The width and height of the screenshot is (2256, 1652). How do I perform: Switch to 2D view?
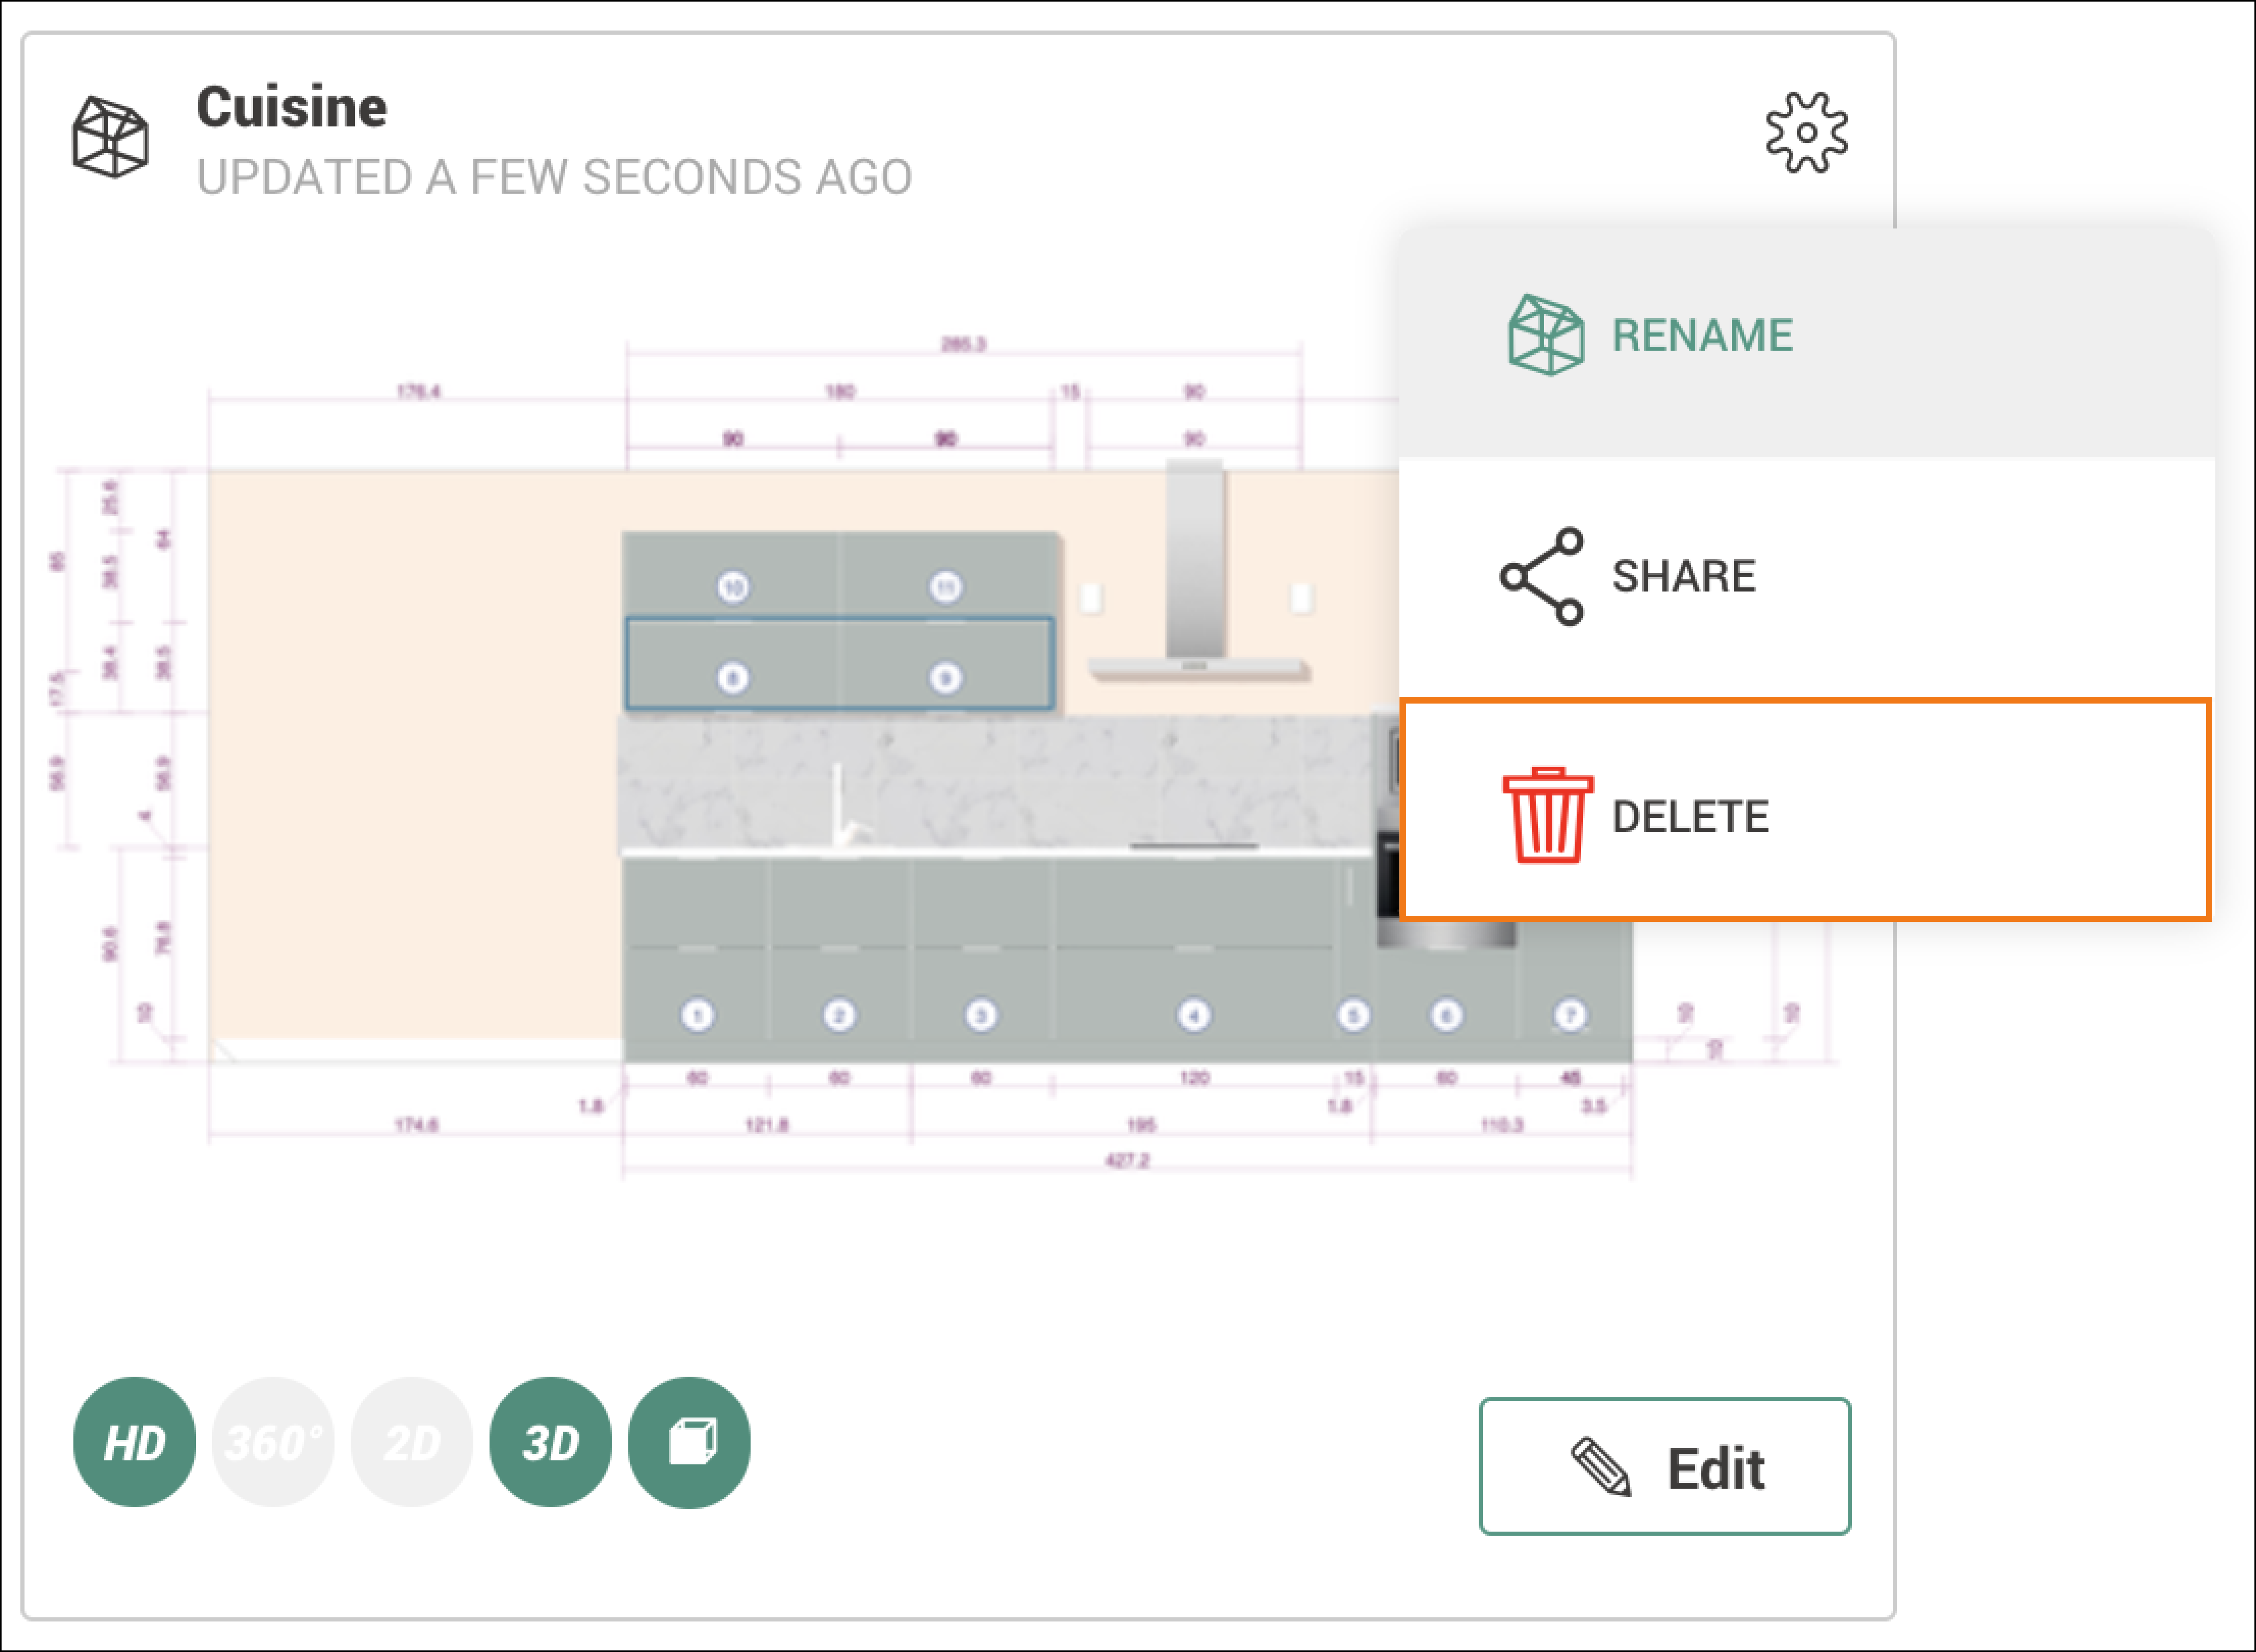tap(412, 1442)
